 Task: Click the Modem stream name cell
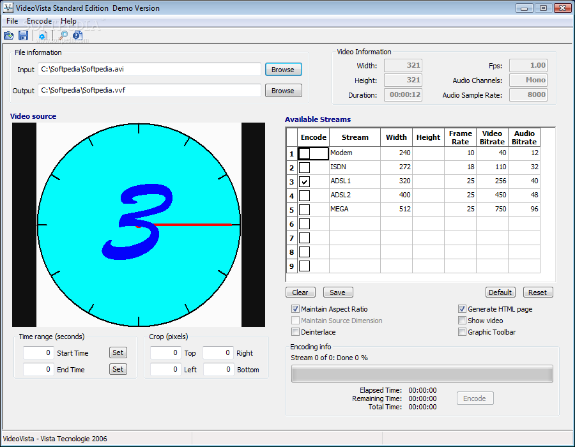[x=355, y=153]
